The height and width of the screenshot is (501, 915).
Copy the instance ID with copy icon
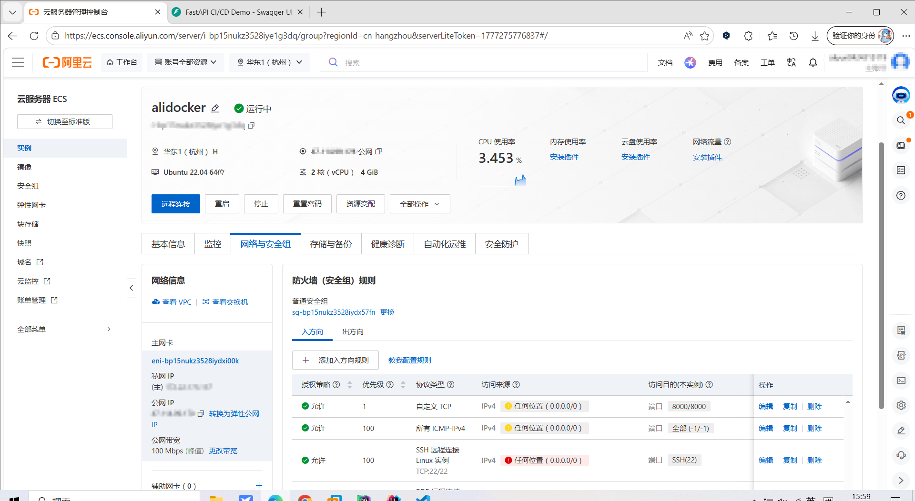[251, 125]
